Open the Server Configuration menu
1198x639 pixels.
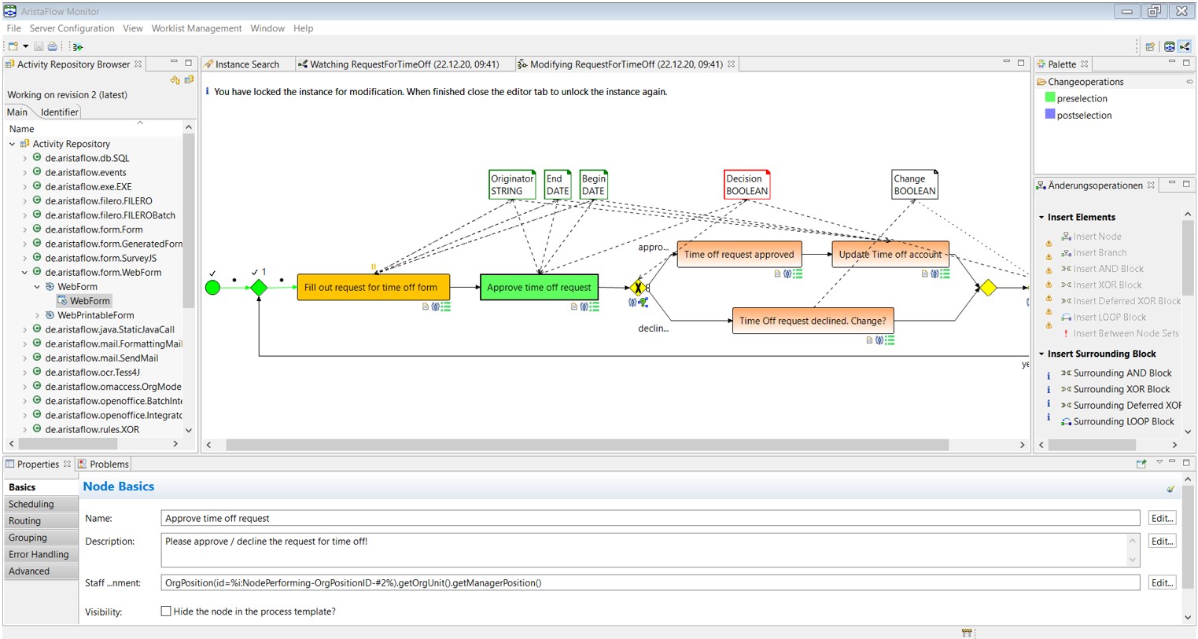[x=72, y=28]
